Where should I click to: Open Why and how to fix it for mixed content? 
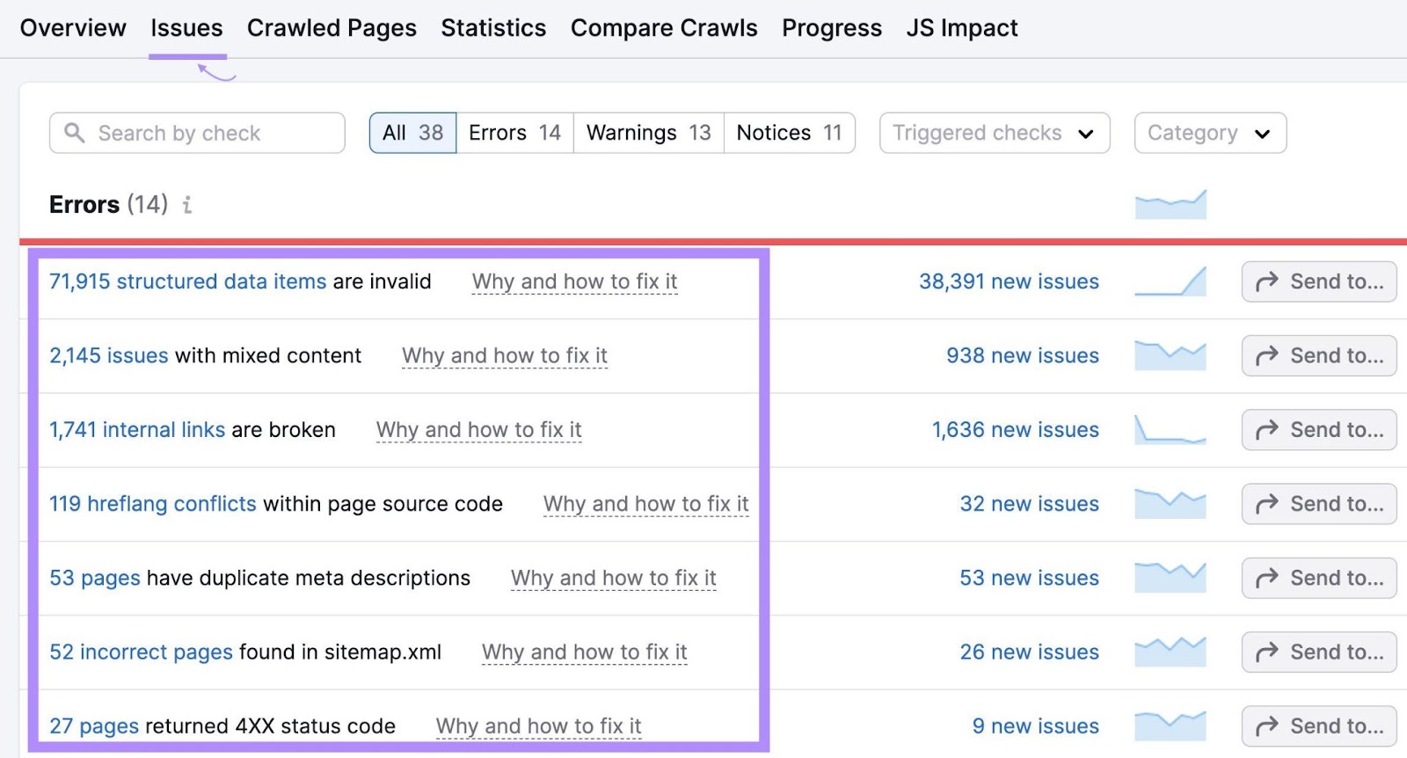(504, 356)
